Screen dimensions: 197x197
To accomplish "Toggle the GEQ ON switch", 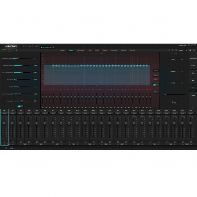I will (x=156, y=85).
